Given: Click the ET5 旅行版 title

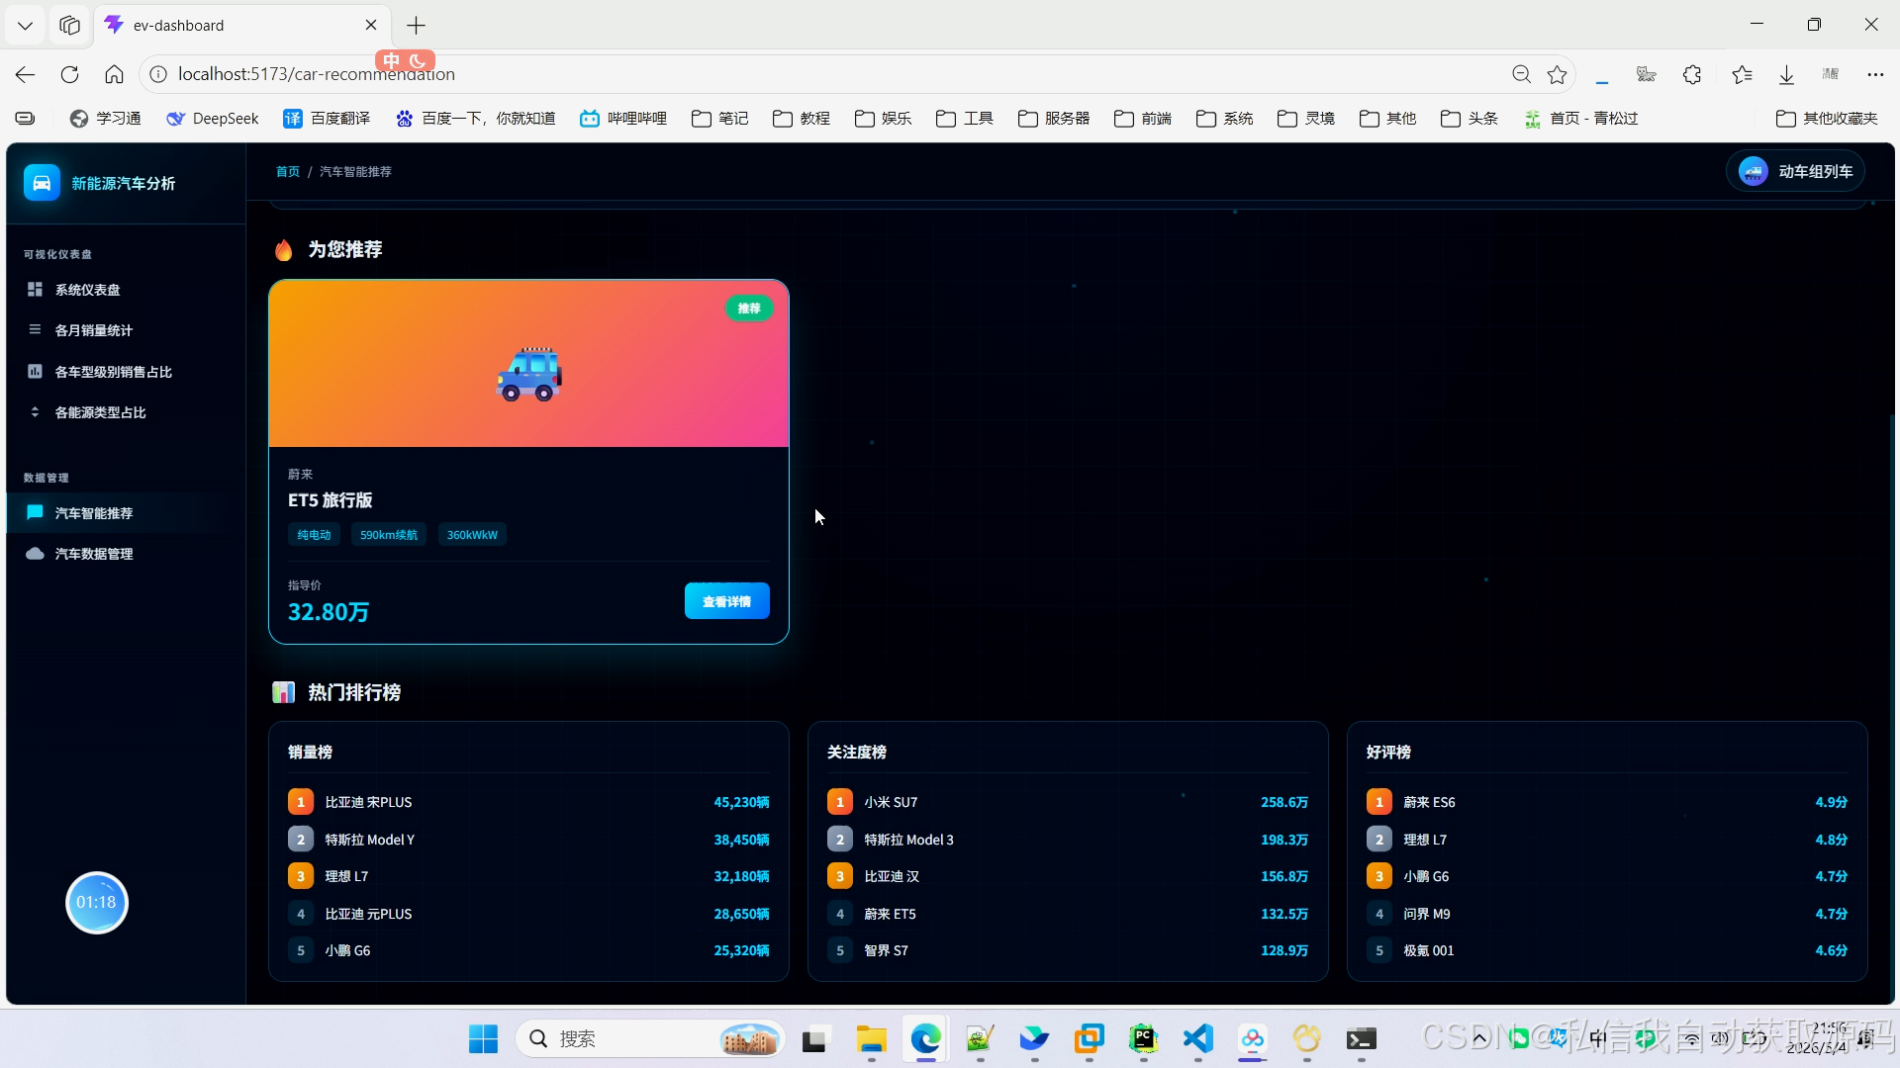Looking at the screenshot, I should click(330, 500).
